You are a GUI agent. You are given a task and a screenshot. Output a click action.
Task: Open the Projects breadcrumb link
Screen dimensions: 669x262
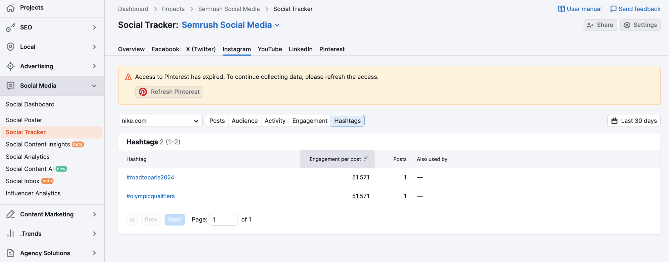[173, 9]
